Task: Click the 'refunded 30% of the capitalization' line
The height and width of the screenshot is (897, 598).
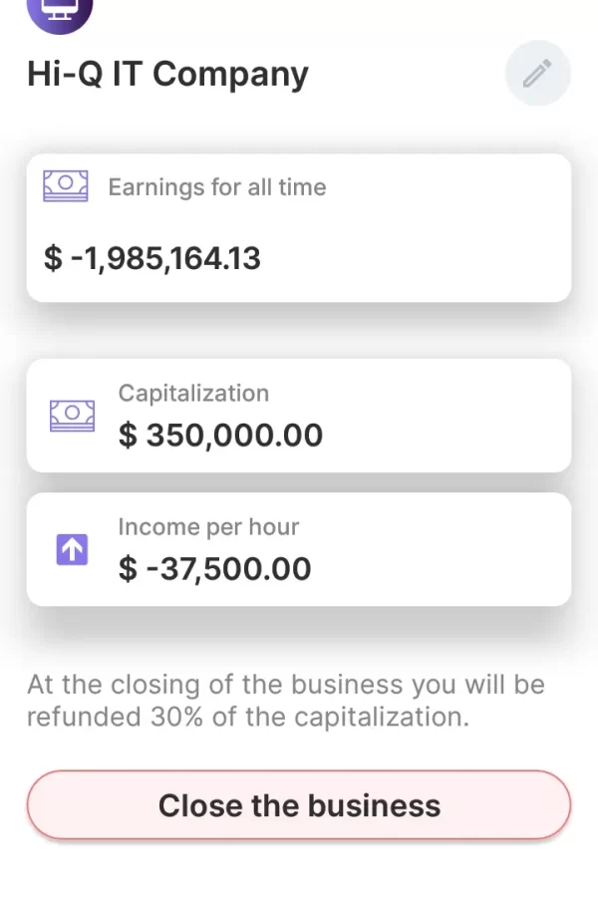Action: pyautogui.click(x=247, y=718)
